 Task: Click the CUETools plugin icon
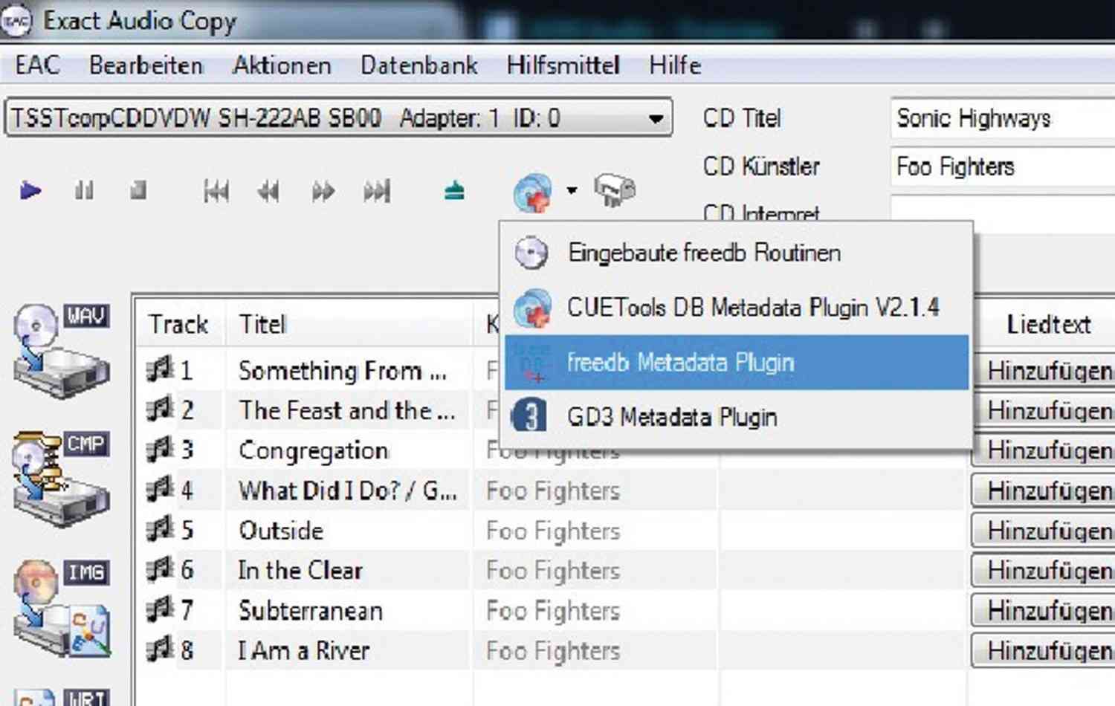531,308
